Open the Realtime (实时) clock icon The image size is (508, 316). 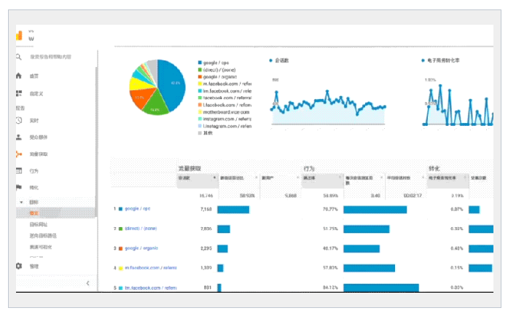click(19, 120)
